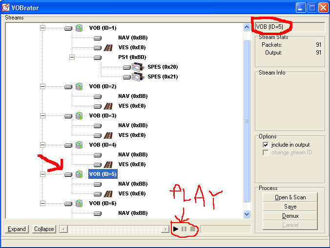Collapse the VOB (ID=4) tree node
The height and width of the screenshot is (248, 330).
coord(43,145)
